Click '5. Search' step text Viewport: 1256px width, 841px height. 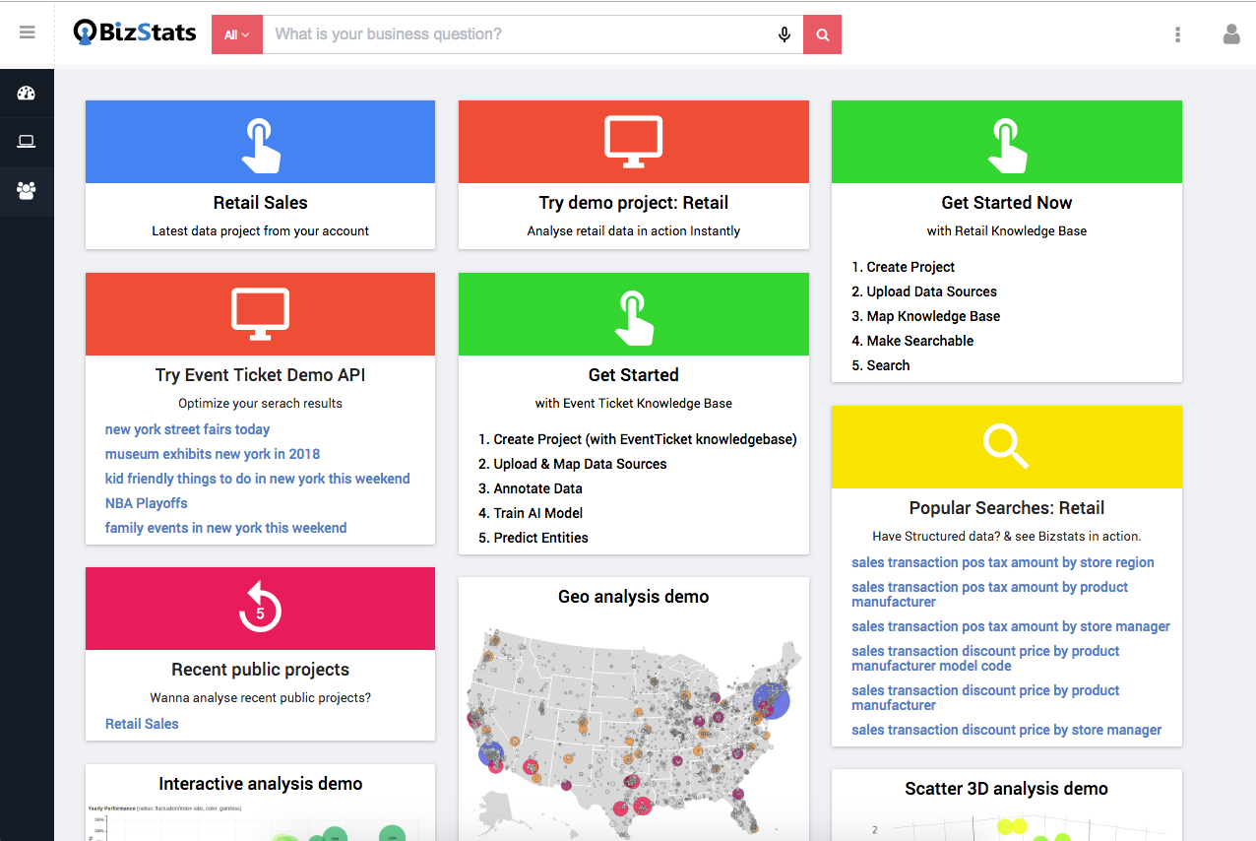click(x=880, y=365)
